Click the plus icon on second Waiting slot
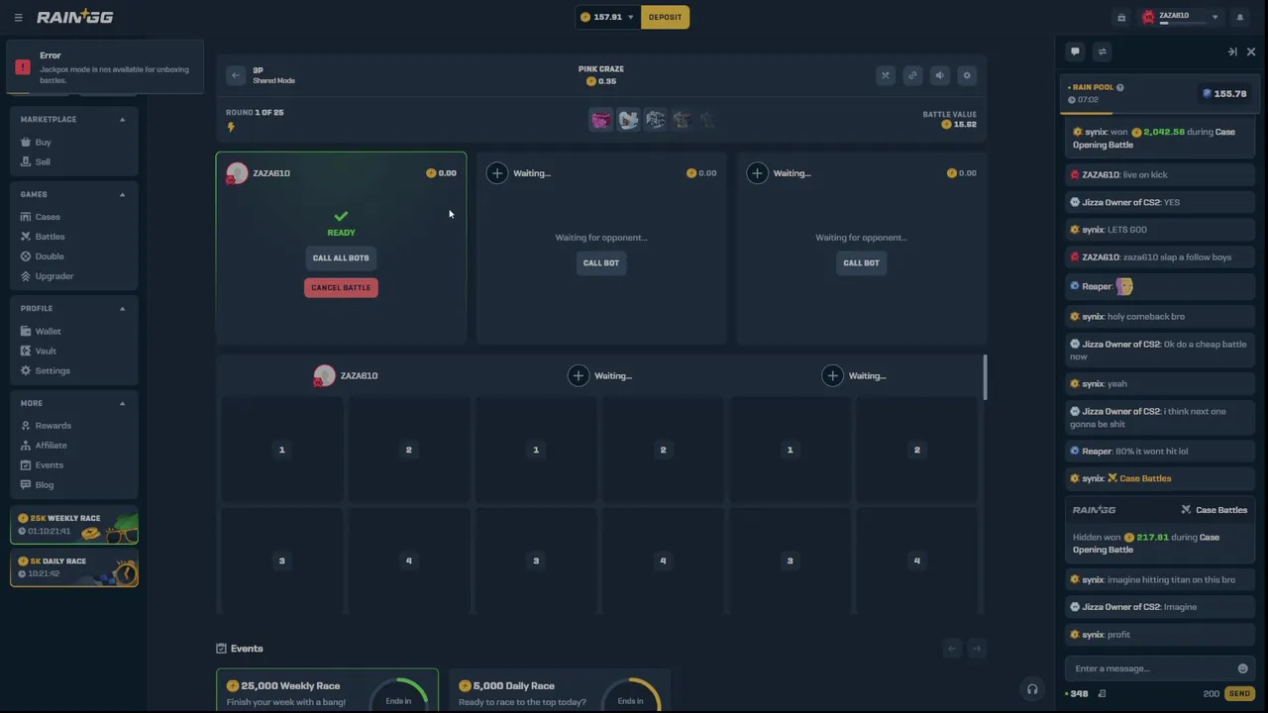This screenshot has height=713, width=1268. (497, 173)
